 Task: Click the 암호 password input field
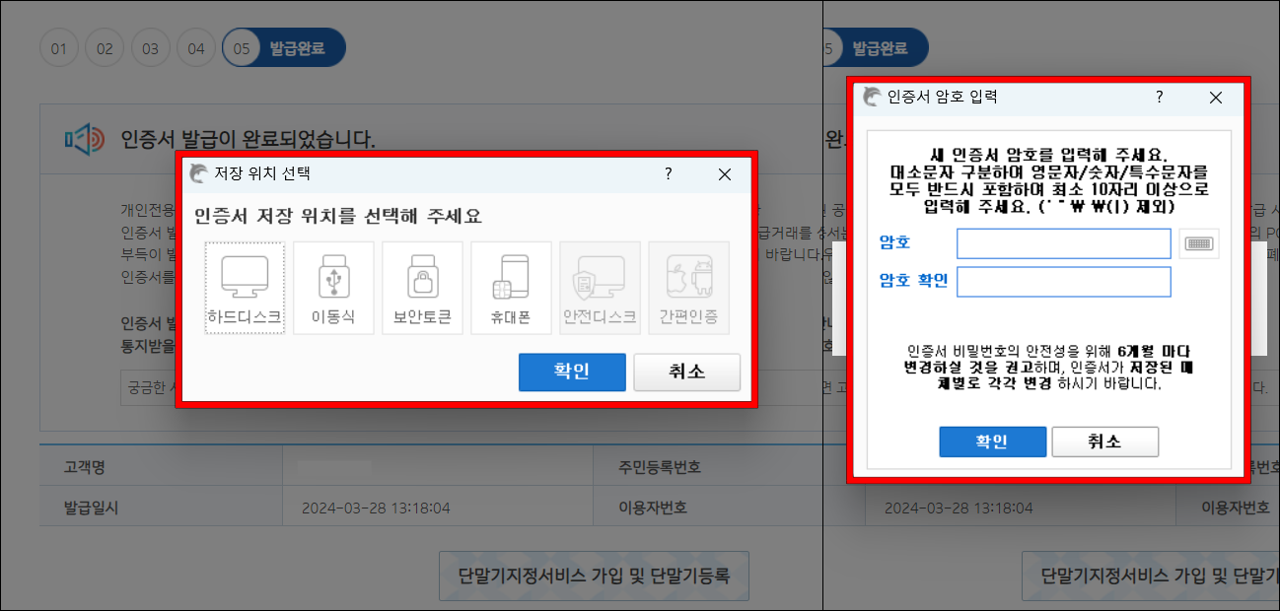[1063, 243]
